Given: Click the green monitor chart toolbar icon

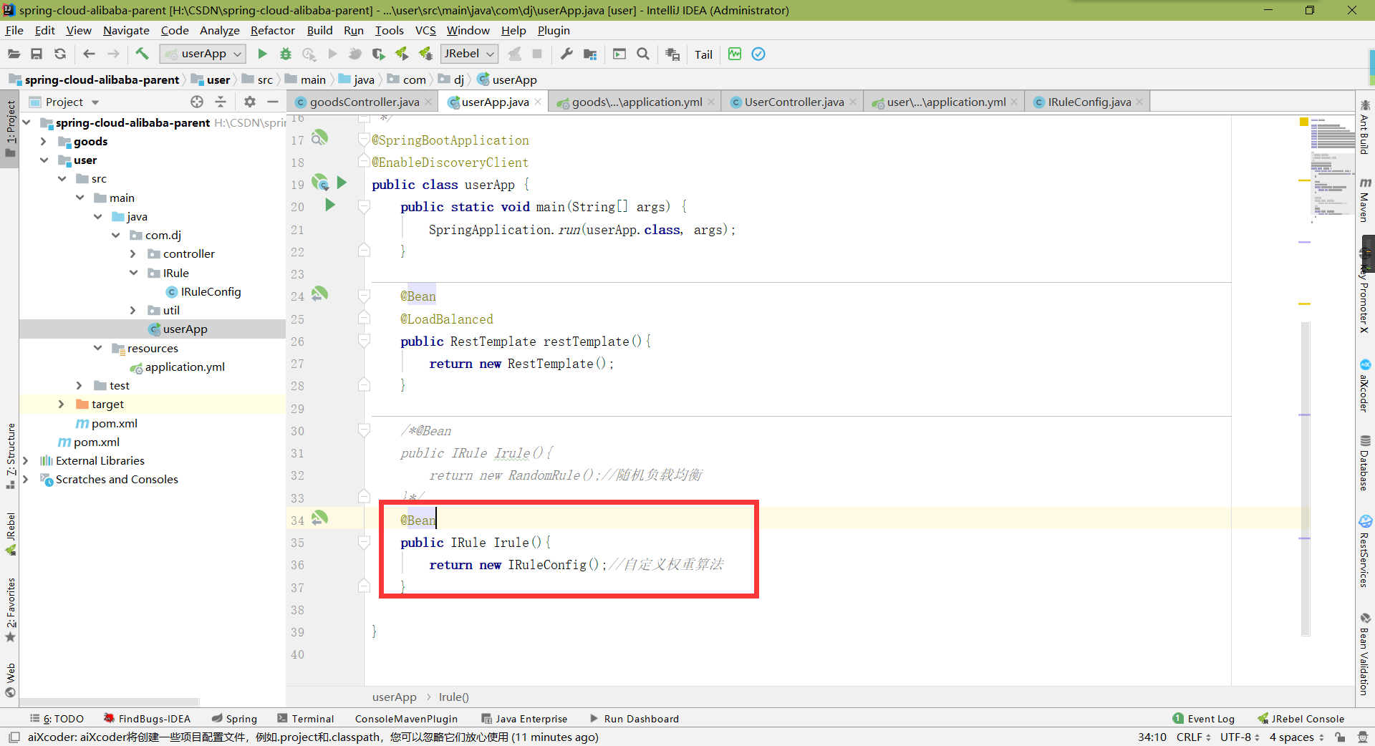Looking at the screenshot, I should 735,54.
